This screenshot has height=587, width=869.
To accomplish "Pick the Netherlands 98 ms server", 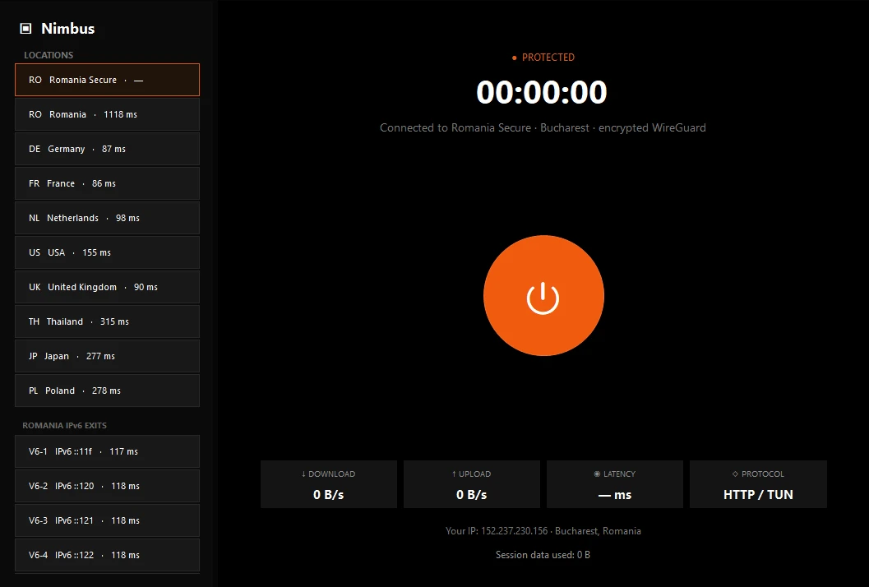I will pyautogui.click(x=107, y=218).
